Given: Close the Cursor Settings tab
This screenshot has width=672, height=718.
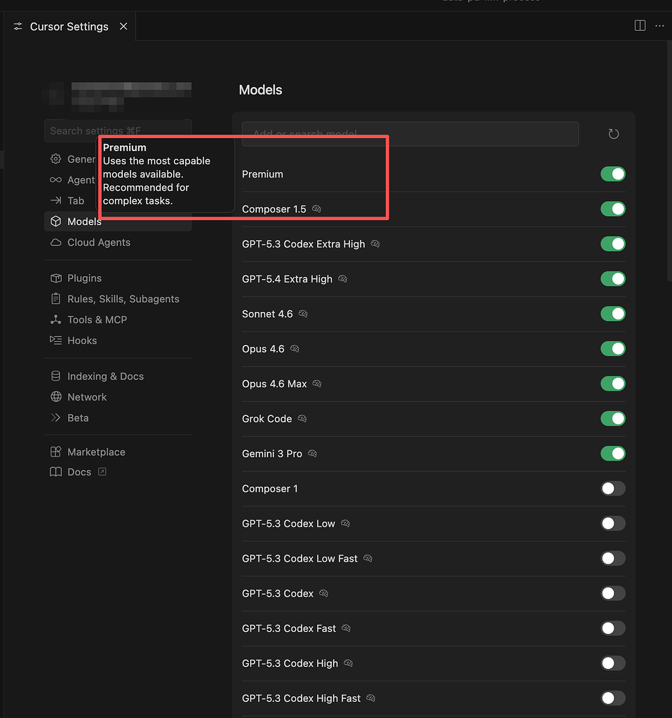Looking at the screenshot, I should pos(123,27).
